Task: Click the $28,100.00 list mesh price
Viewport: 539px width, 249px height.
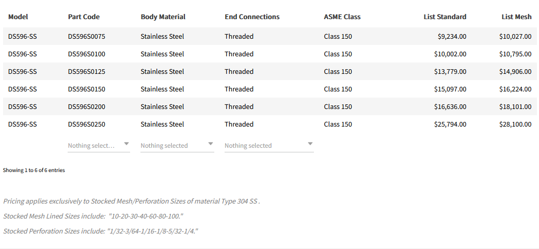Action: click(x=515, y=124)
